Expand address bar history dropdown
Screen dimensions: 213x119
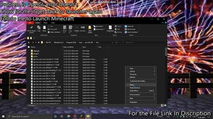coord(112,43)
